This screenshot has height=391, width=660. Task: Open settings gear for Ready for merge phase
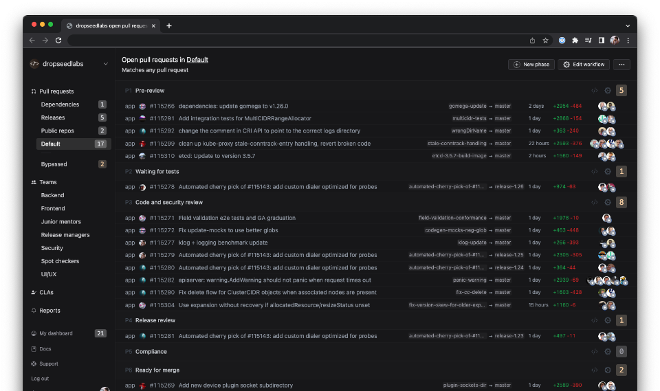[608, 370]
